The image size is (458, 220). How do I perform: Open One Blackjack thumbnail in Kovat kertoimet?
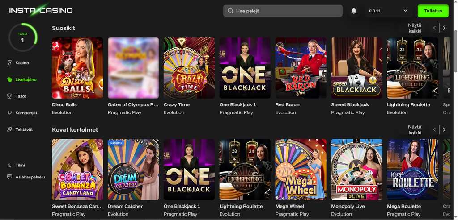coord(189,170)
